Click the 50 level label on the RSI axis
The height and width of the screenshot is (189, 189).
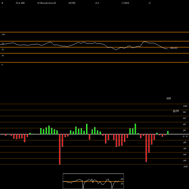click(x=3, y=50)
